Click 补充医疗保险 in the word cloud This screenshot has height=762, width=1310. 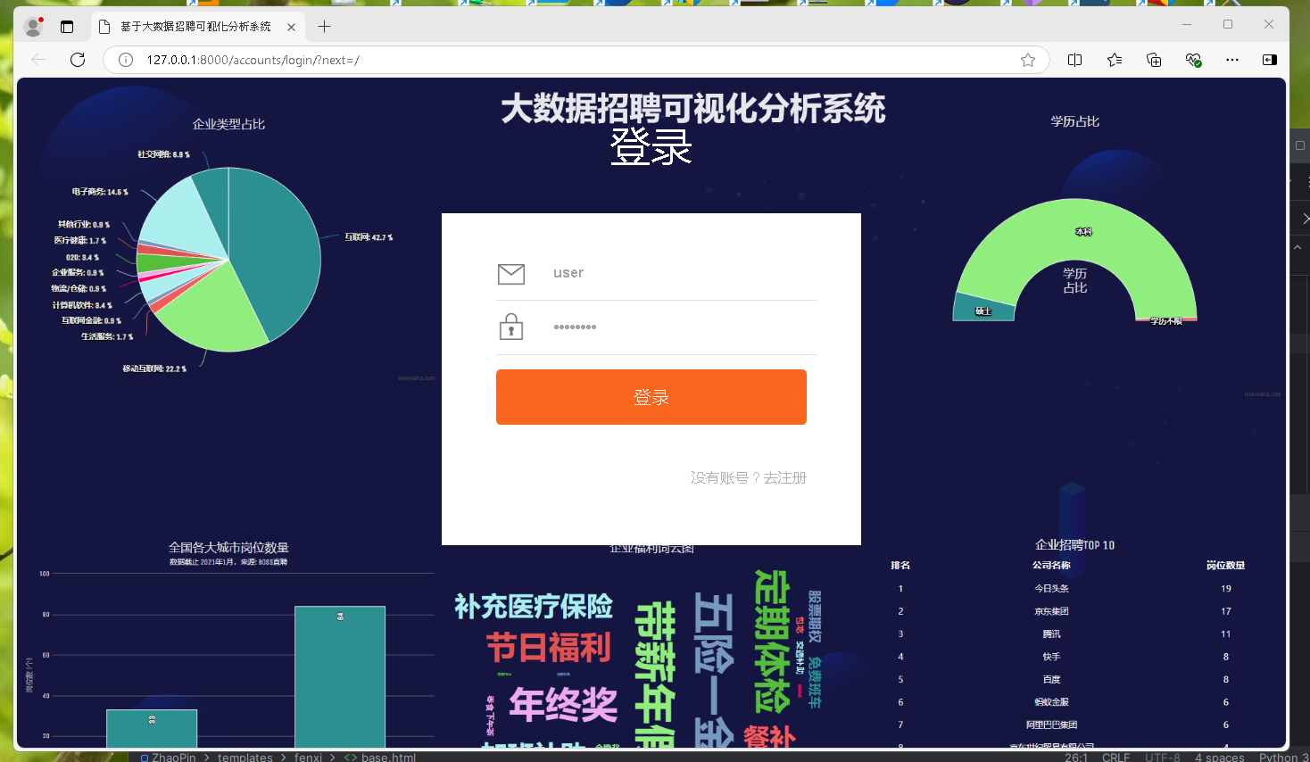pos(534,607)
